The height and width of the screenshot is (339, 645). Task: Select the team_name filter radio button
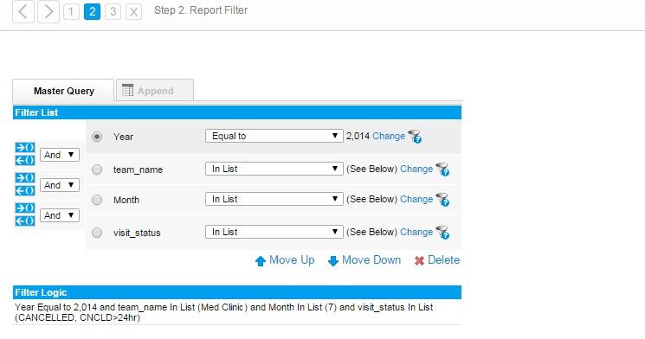(x=97, y=169)
